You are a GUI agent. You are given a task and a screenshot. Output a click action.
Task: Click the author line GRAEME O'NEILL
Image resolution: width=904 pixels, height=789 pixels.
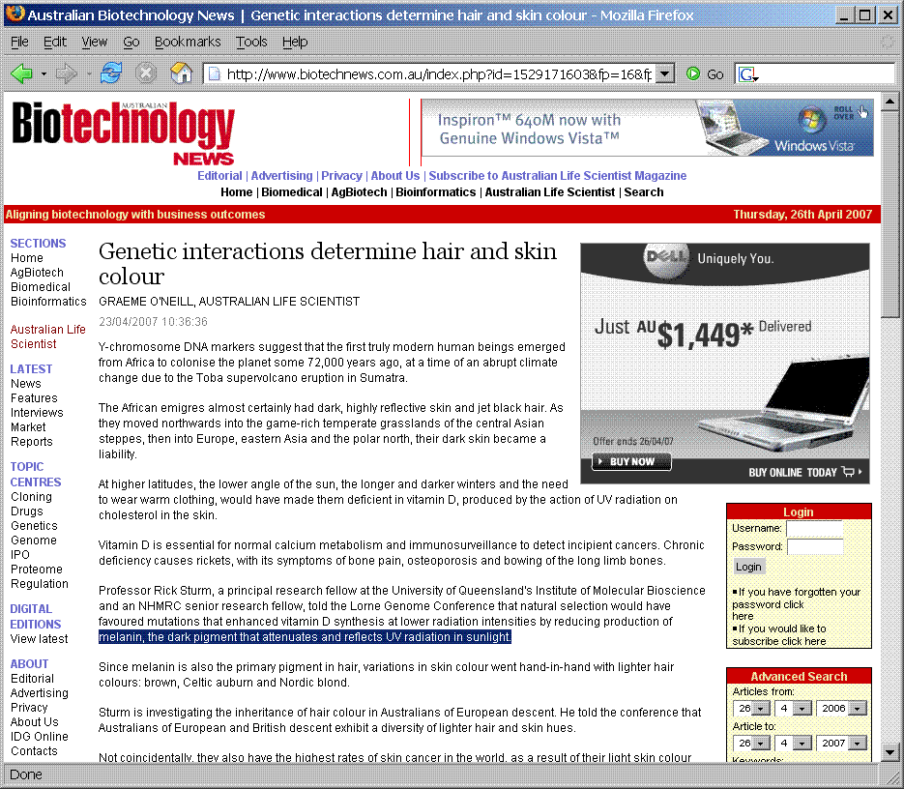pos(229,302)
